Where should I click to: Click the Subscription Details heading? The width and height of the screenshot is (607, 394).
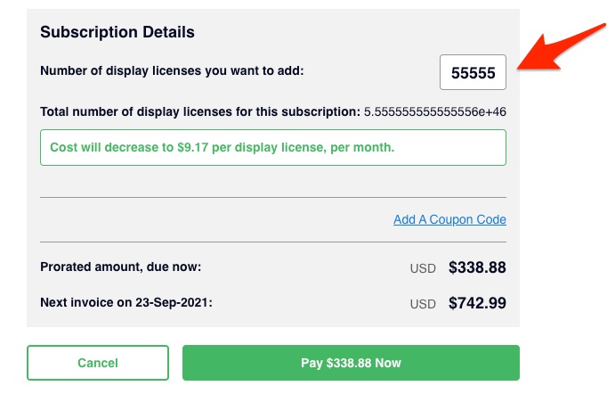click(117, 32)
